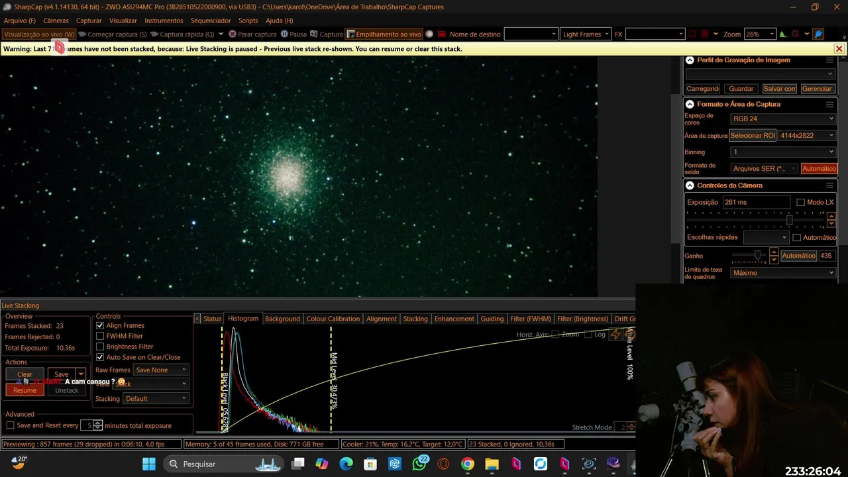Toggle the FWHM Filter checkbox

click(x=100, y=336)
